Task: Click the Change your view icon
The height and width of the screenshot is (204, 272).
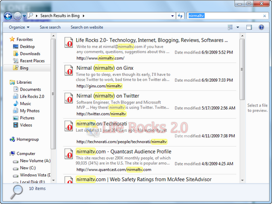Action: (230, 27)
